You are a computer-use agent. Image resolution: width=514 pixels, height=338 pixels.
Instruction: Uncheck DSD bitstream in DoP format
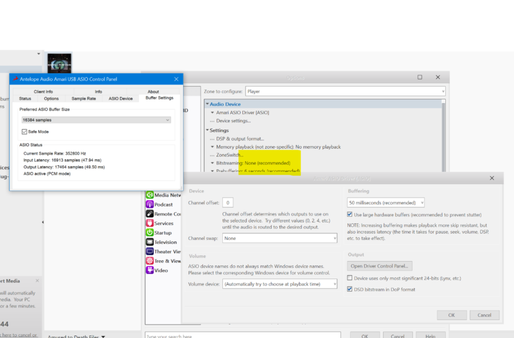(350, 288)
